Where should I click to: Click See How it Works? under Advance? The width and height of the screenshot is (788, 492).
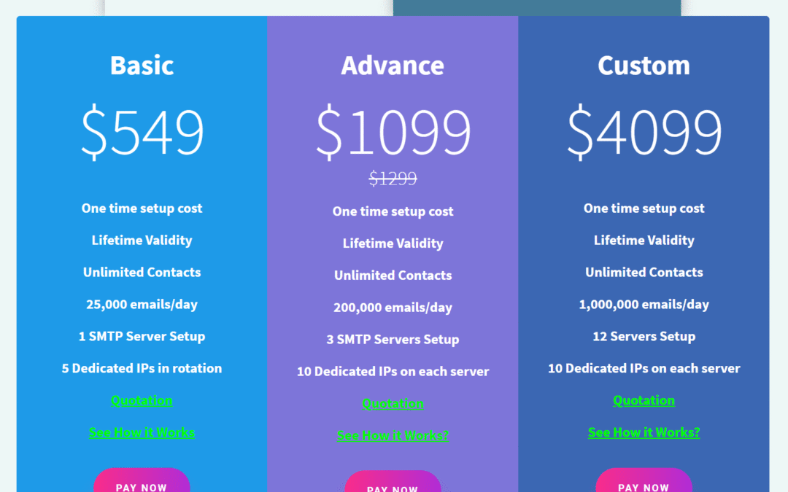pos(393,435)
